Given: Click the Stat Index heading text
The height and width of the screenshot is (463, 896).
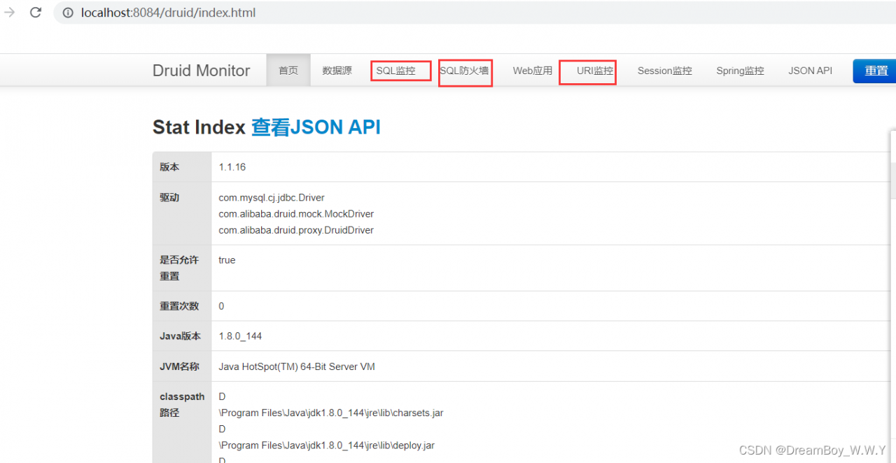Looking at the screenshot, I should [199, 127].
